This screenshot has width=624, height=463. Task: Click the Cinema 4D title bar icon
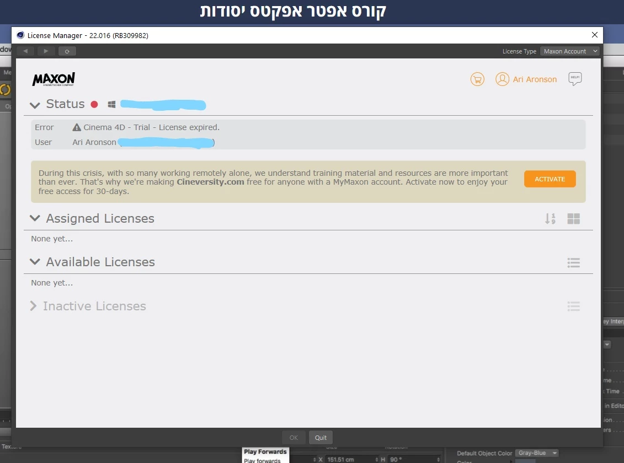(21, 35)
